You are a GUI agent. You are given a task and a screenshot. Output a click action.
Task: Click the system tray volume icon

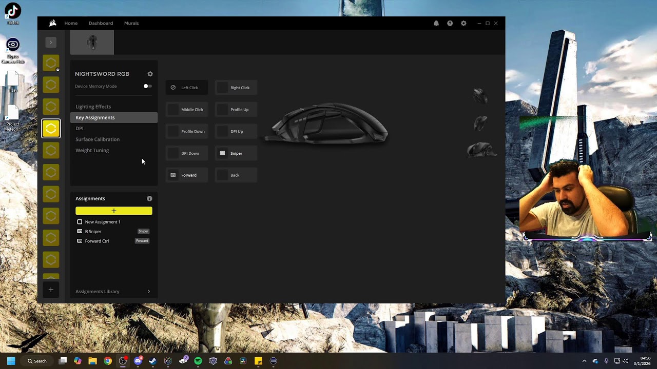[x=625, y=361]
